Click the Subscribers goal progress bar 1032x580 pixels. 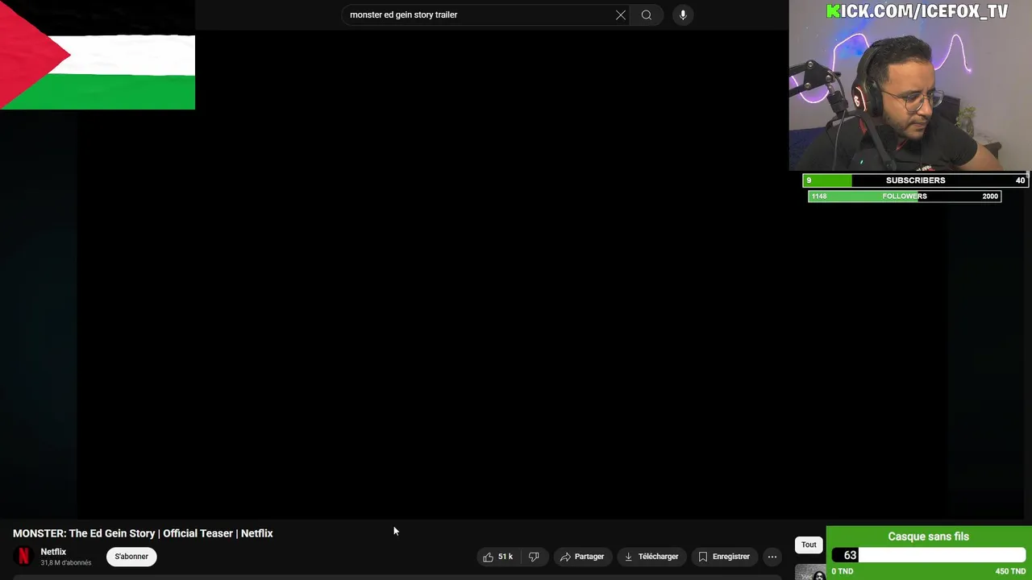(x=915, y=180)
